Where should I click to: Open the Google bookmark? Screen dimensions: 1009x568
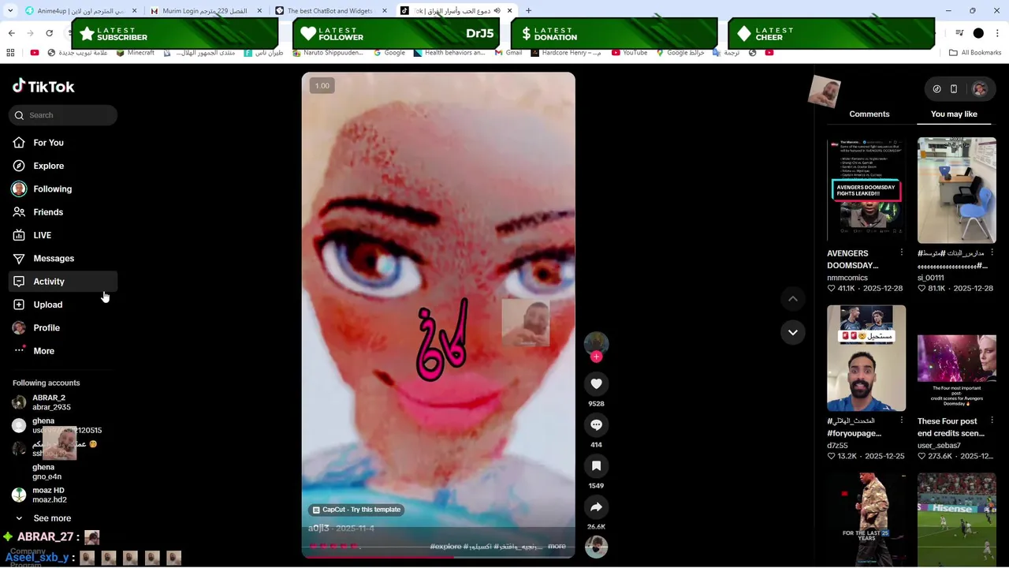(389, 53)
